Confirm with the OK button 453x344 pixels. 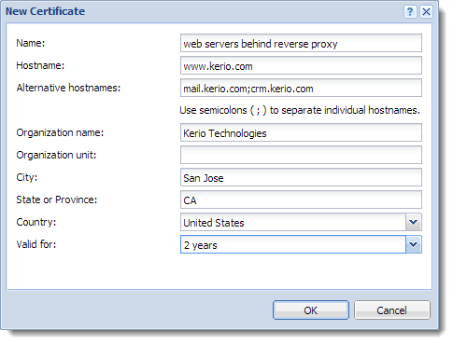[x=311, y=310]
